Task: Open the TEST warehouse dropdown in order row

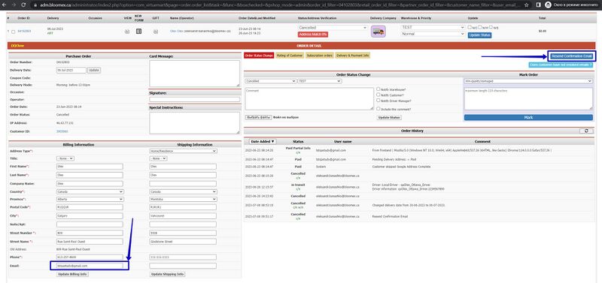Action: (433, 28)
